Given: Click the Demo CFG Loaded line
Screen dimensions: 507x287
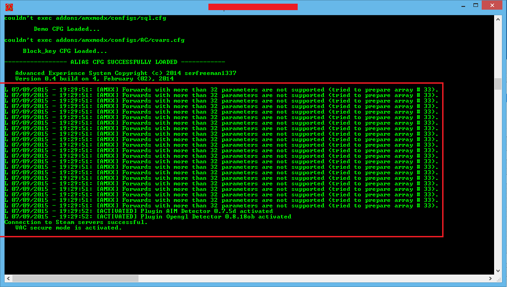Looking at the screenshot, I should tap(67, 29).
